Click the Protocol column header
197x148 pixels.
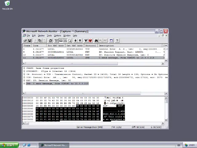[x=91, y=46]
